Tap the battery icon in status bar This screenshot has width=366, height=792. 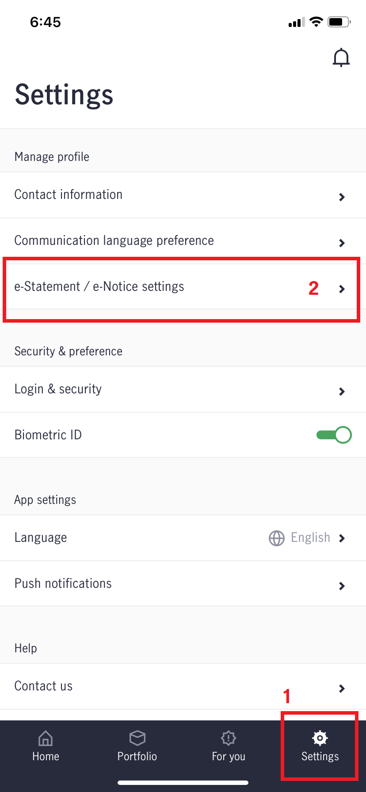pyautogui.click(x=339, y=22)
